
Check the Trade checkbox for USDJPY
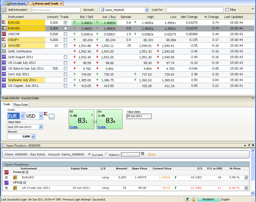click(65, 40)
